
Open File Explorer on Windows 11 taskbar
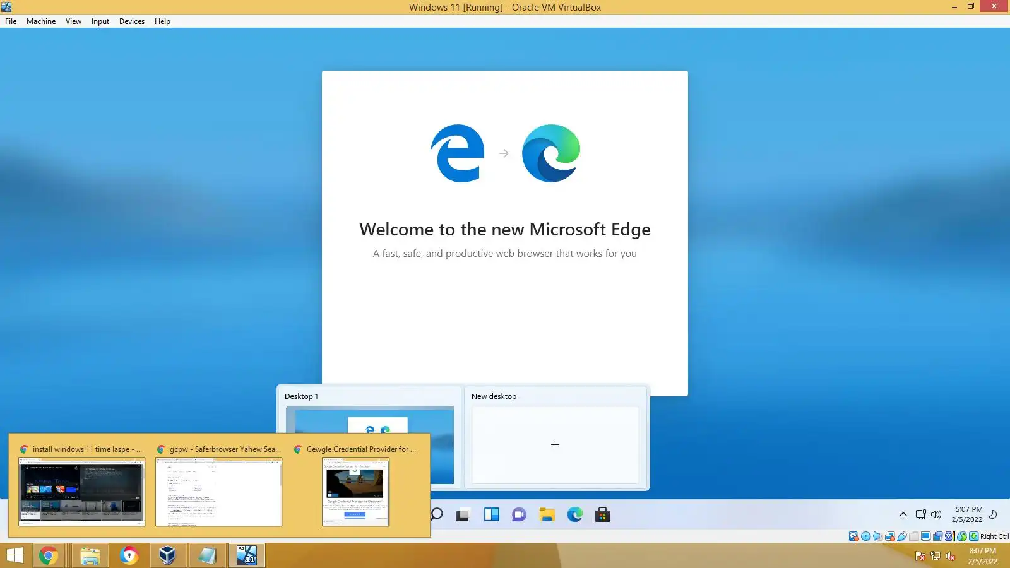pos(547,515)
